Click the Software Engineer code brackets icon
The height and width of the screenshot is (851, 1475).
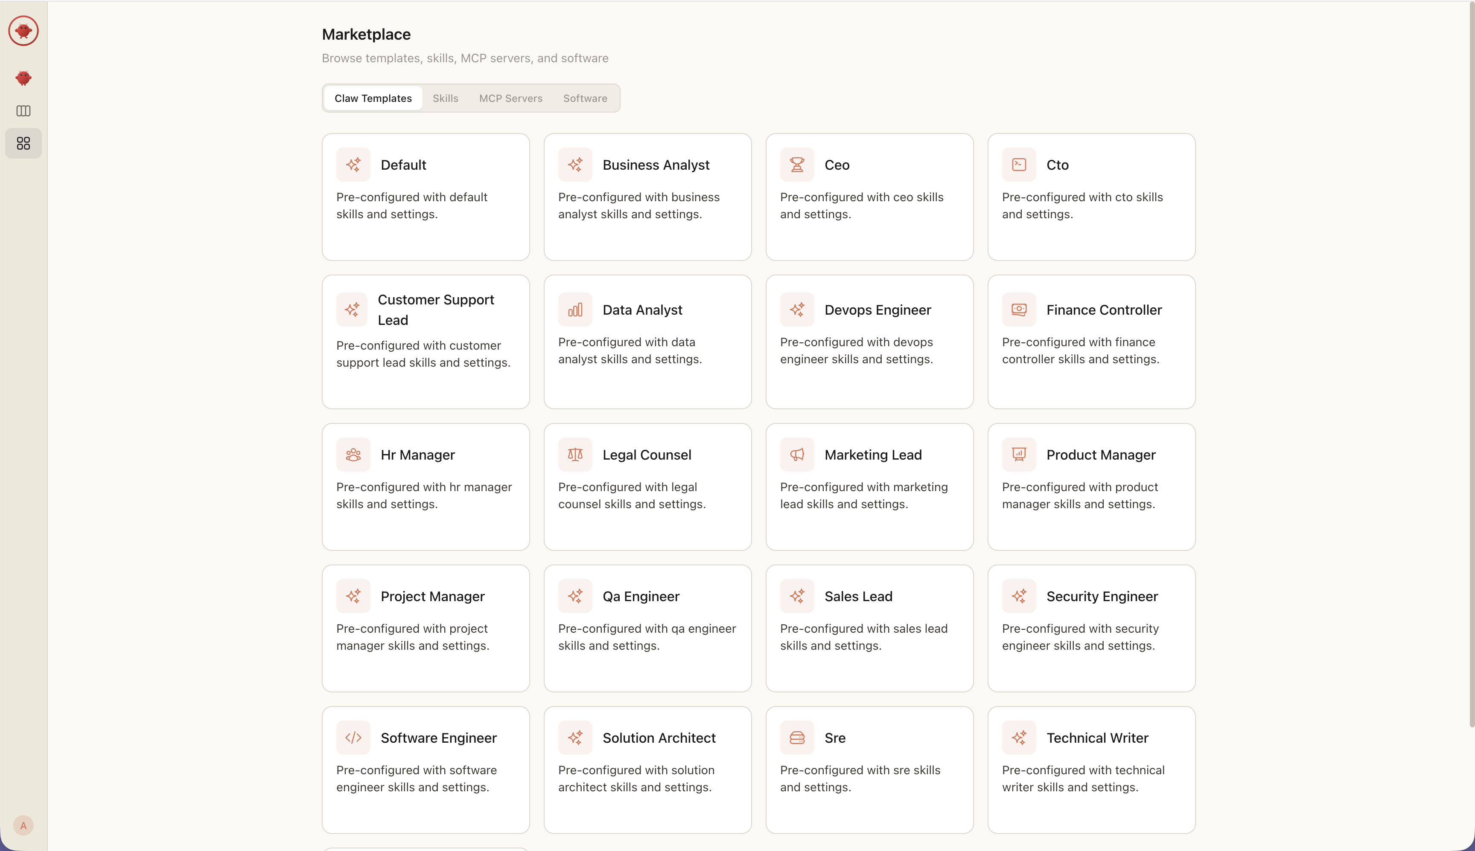coord(353,738)
